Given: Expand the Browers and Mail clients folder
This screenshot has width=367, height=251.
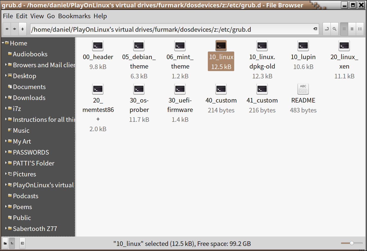Looking at the screenshot, I should click(x=6, y=65).
